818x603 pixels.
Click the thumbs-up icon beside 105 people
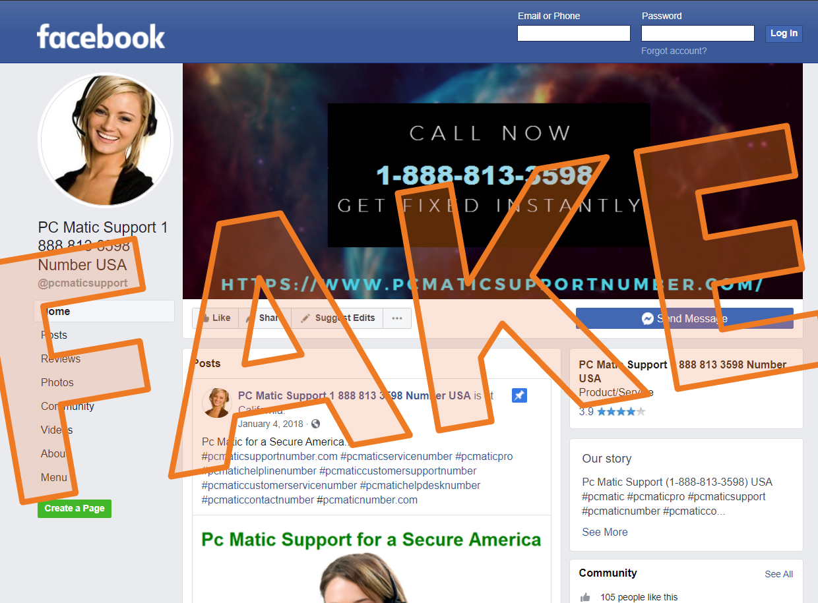(585, 597)
